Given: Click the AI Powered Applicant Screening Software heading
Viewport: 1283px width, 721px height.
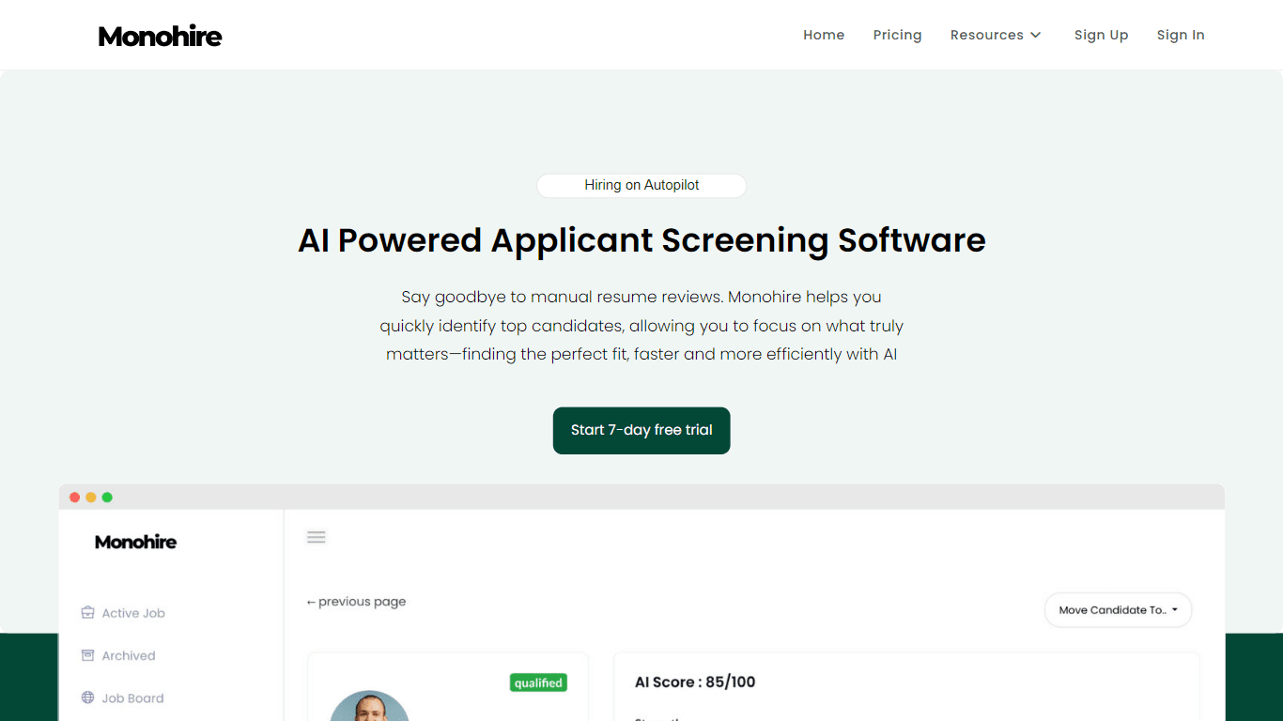Looking at the screenshot, I should click(x=641, y=240).
